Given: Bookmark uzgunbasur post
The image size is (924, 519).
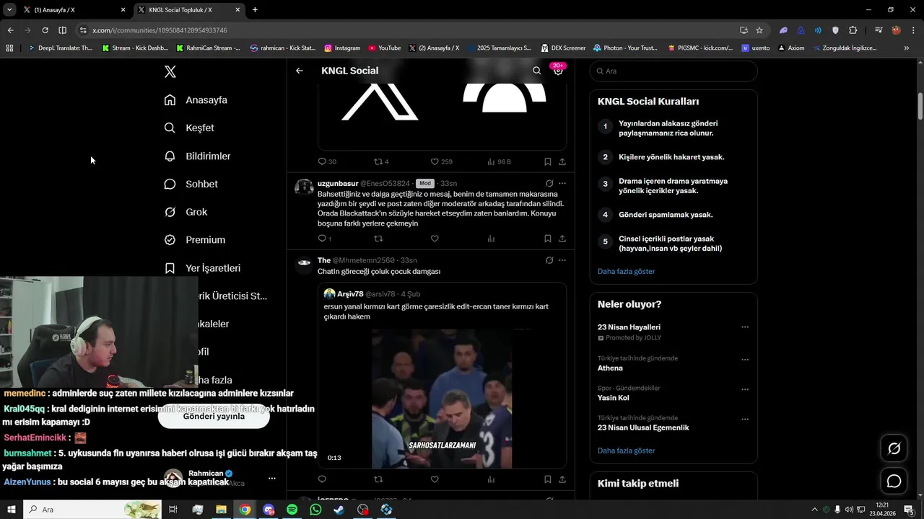Looking at the screenshot, I should (547, 239).
